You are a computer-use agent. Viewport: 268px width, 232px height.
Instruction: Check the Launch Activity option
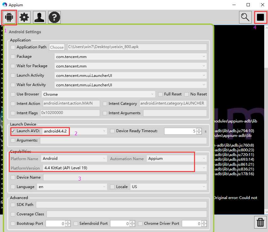tap(13, 75)
